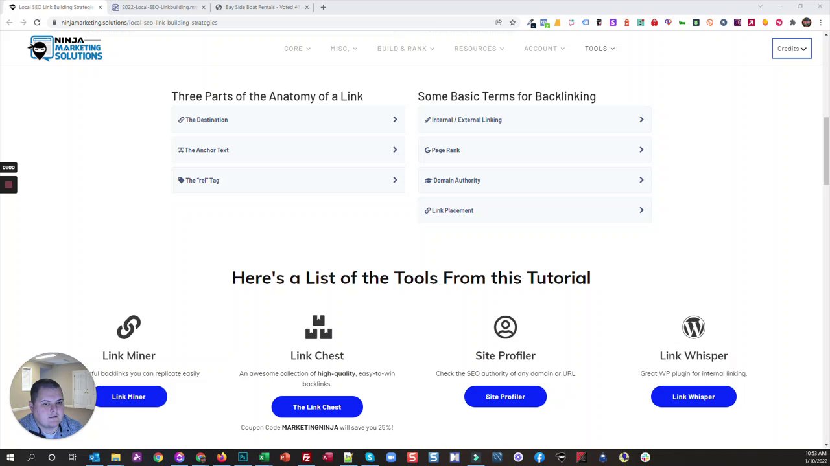Open the BUILD & RANK dropdown menu
Screen dimensions: 830x466
point(406,49)
